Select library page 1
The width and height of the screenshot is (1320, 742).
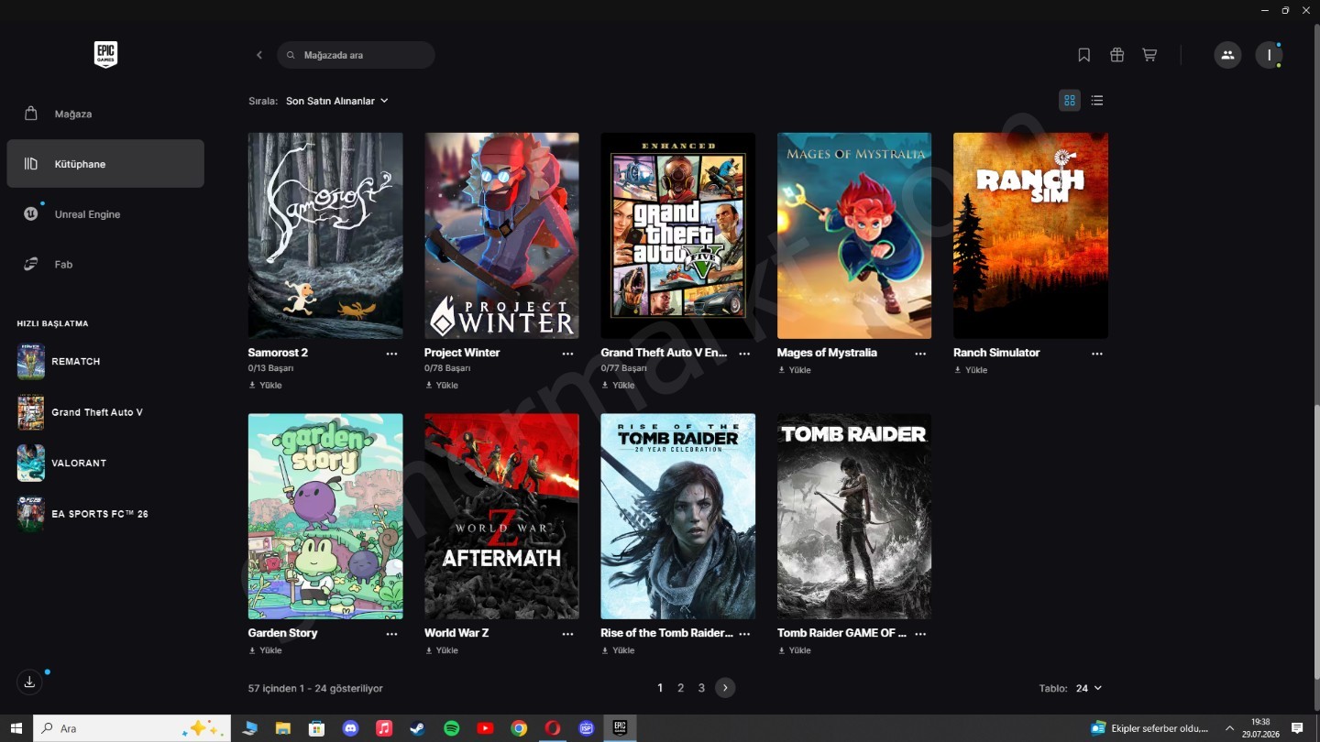click(x=660, y=688)
